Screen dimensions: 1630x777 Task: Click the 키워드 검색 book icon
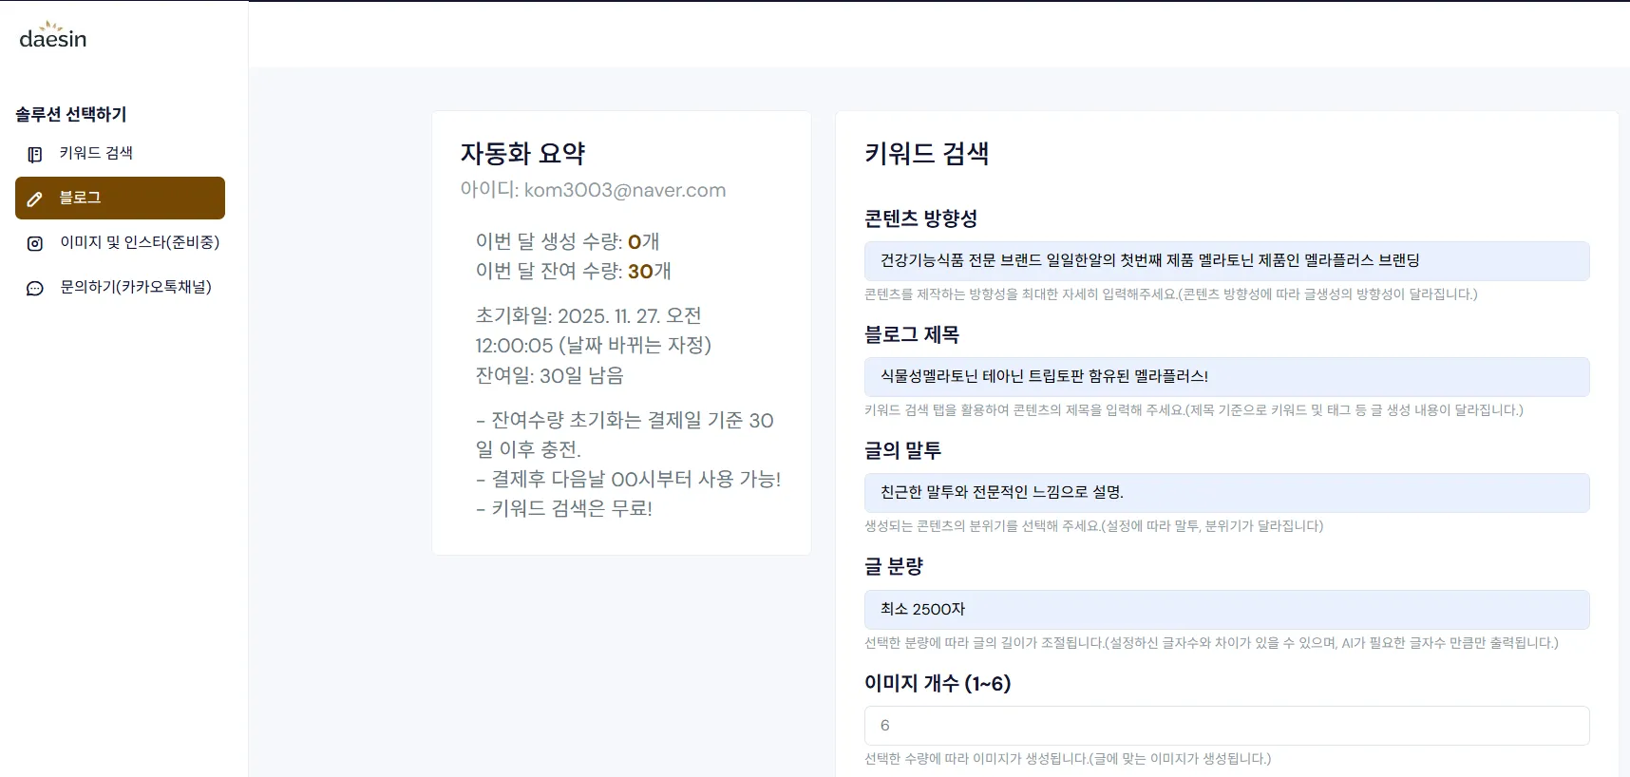[35, 154]
